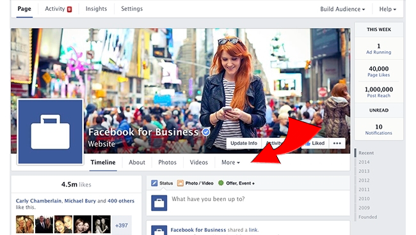Click the +397 more likers thumbnail
Image resolution: width=416 pixels, height=235 pixels.
click(x=121, y=225)
